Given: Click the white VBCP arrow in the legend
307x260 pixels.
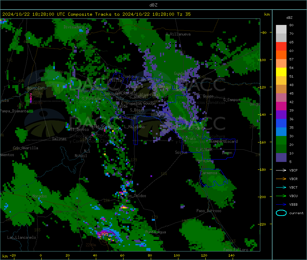Looking at the screenshot, I should 281,170.
